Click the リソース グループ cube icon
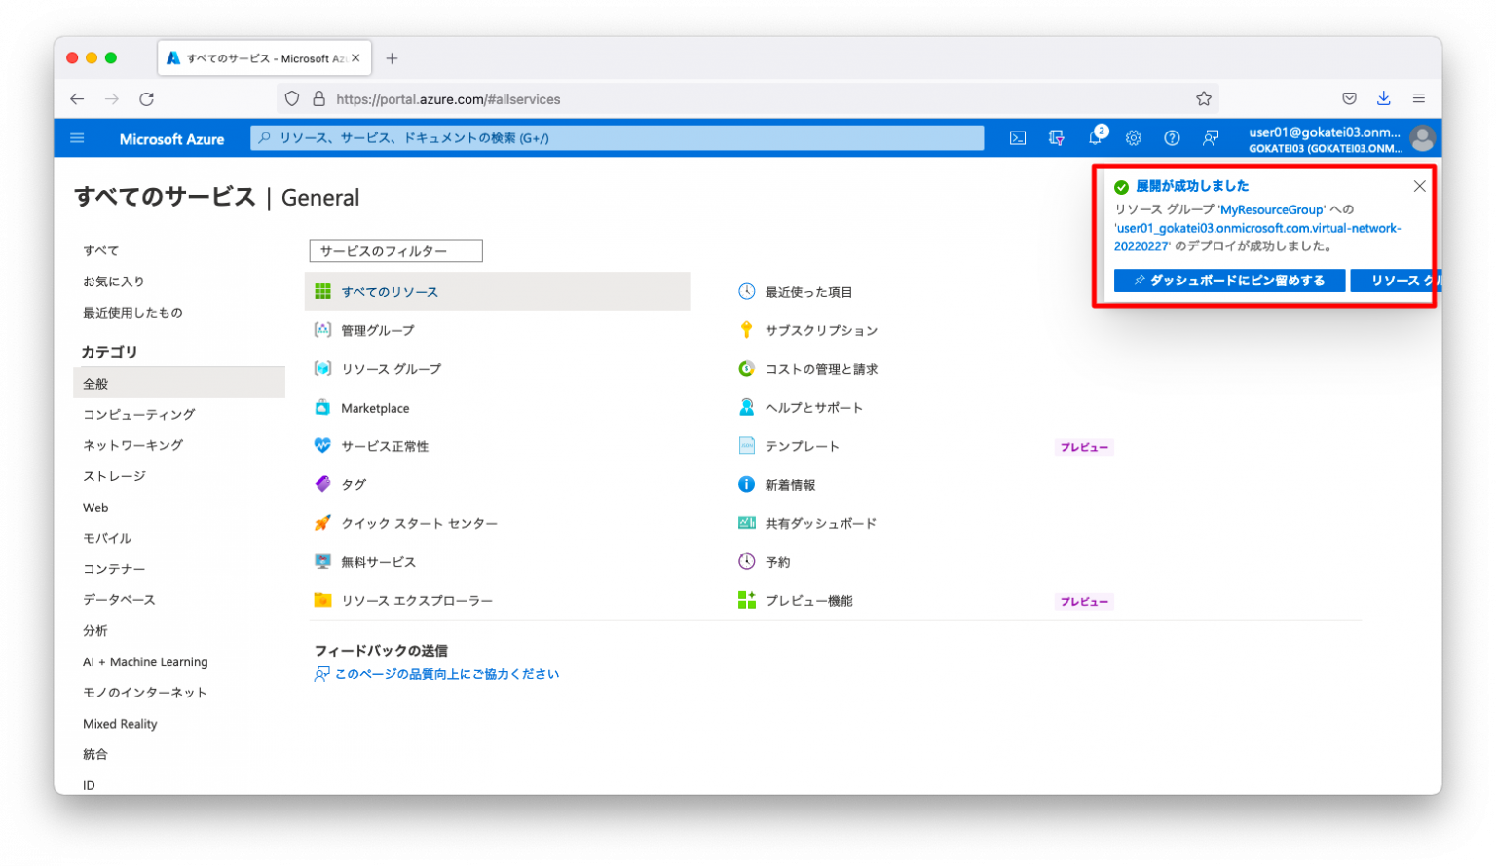 pyautogui.click(x=322, y=368)
